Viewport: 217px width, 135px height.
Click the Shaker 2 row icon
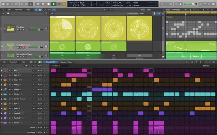(x=5, y=89)
